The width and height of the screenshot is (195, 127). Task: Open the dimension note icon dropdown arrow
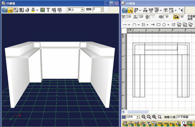[175, 10]
